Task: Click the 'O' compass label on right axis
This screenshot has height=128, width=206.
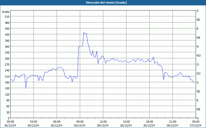Action: [198, 65]
